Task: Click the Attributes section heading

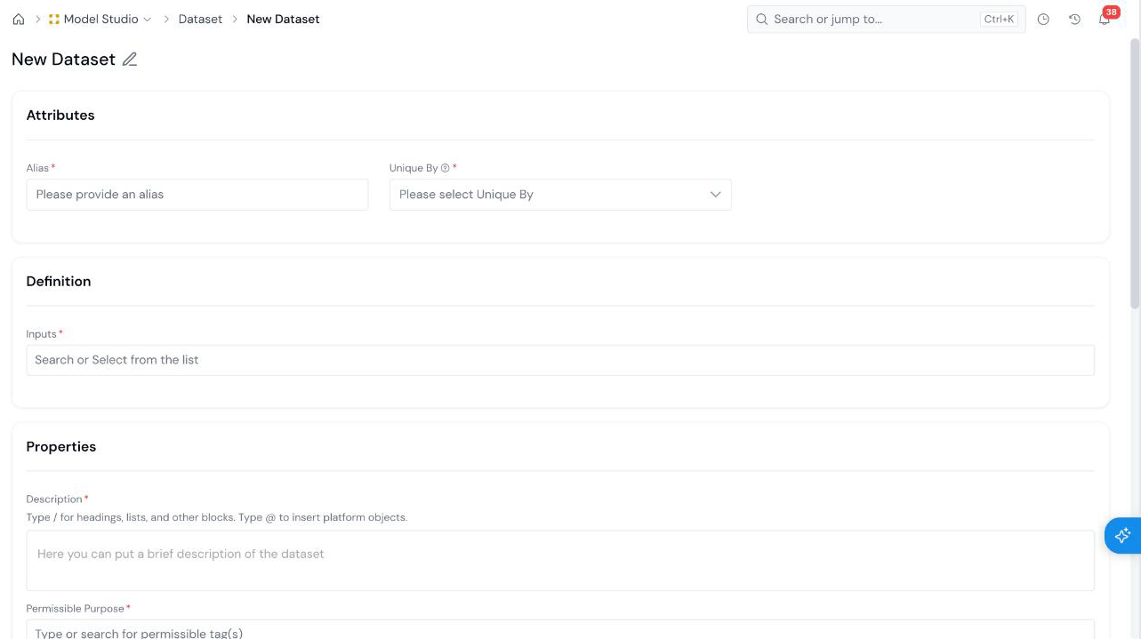Action: (60, 116)
